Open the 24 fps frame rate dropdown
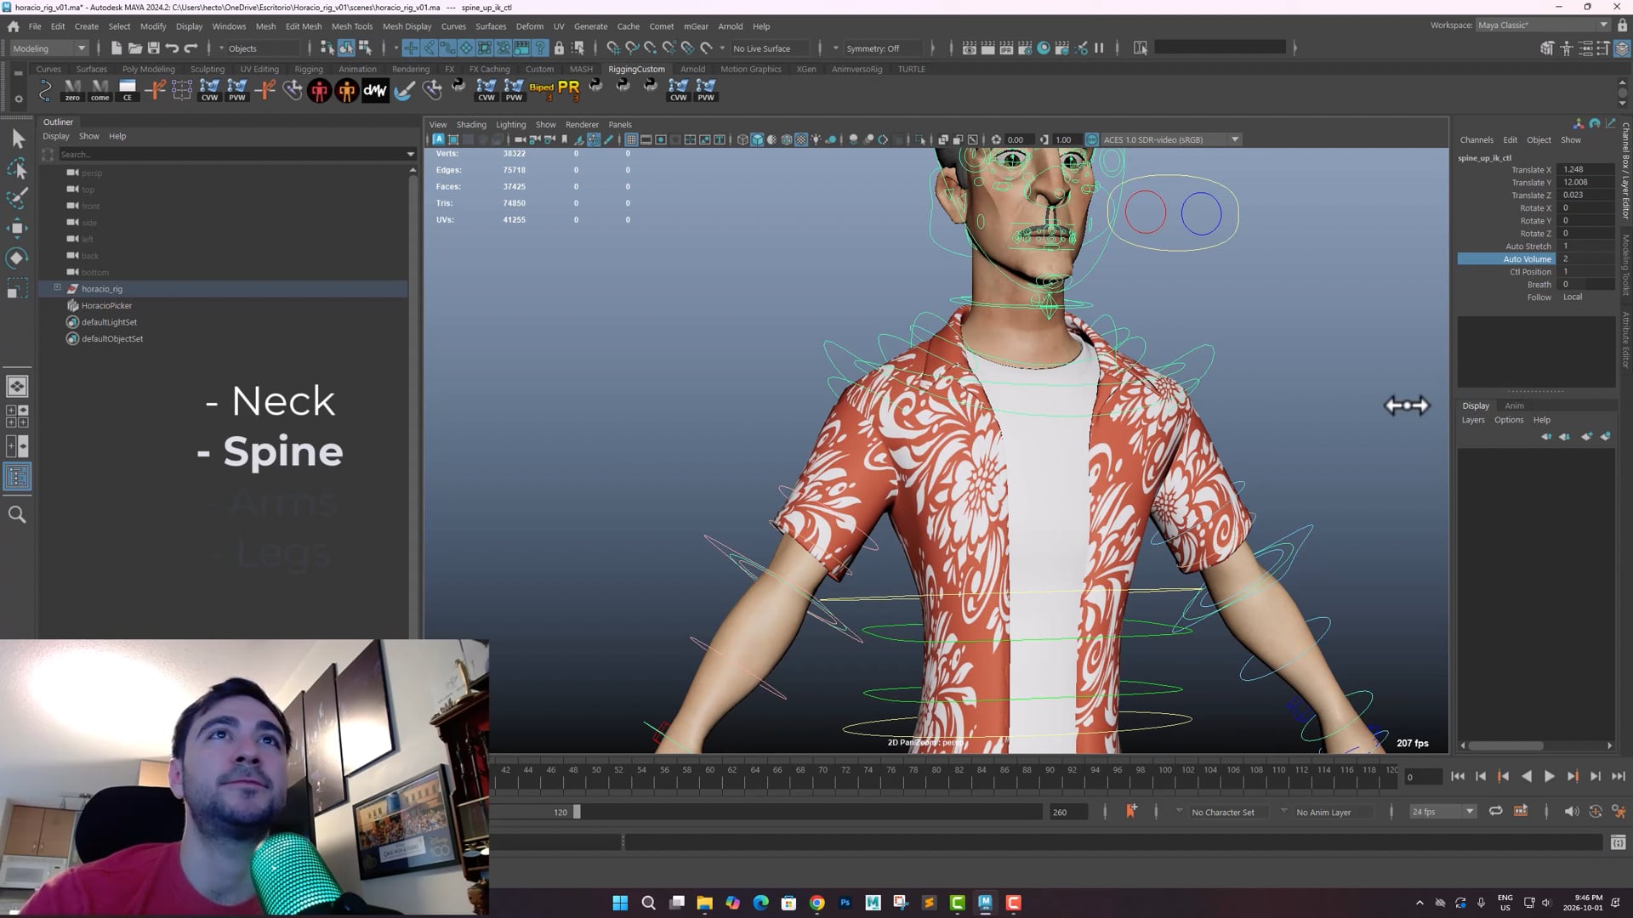This screenshot has width=1633, height=918. point(1442,812)
